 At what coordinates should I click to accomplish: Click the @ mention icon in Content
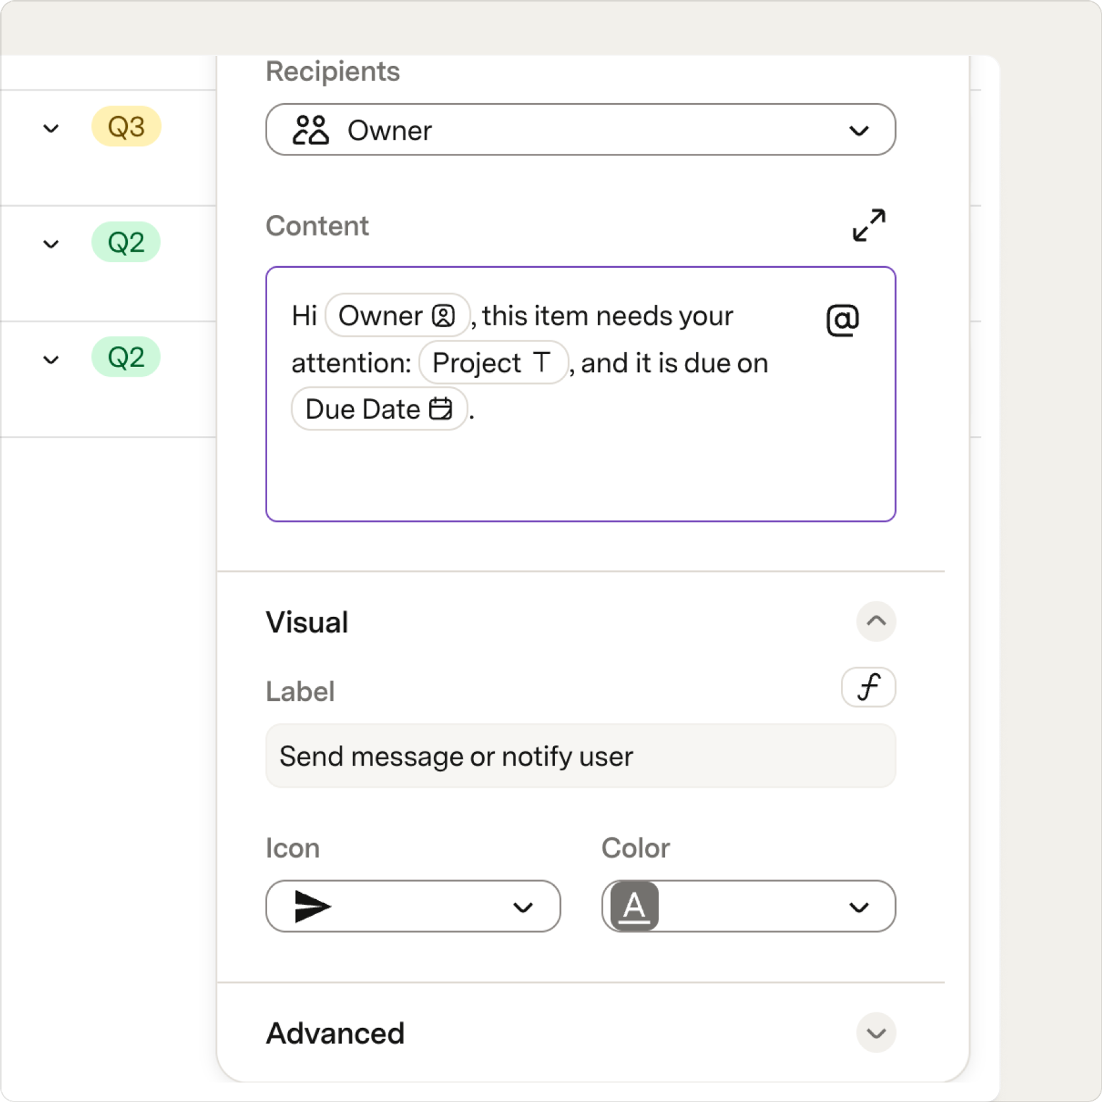[x=842, y=320]
